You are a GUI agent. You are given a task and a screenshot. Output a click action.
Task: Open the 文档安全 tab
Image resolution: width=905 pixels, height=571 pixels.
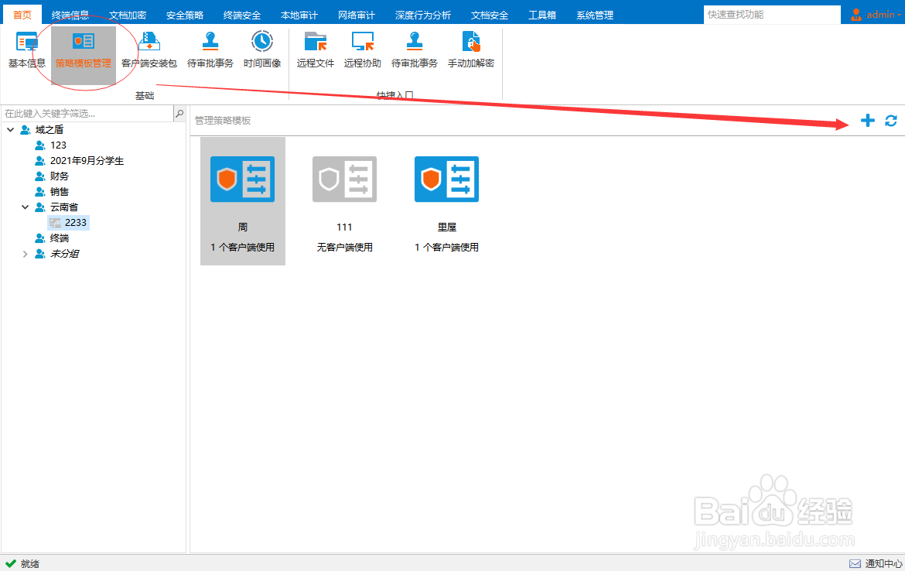tap(490, 15)
